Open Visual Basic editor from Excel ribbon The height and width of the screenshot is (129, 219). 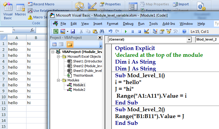[x=8, y=11]
